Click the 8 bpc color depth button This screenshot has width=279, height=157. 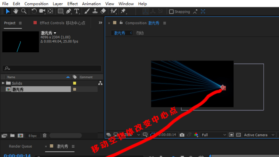(33, 136)
